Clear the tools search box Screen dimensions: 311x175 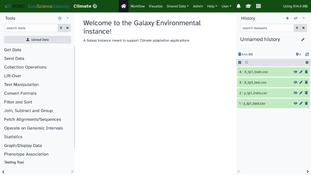click(x=67, y=28)
